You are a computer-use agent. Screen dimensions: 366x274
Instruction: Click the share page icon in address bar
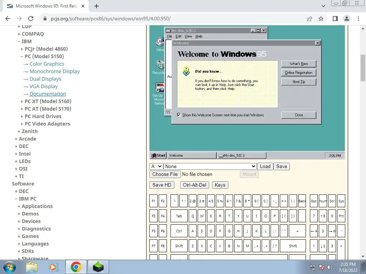310,19
